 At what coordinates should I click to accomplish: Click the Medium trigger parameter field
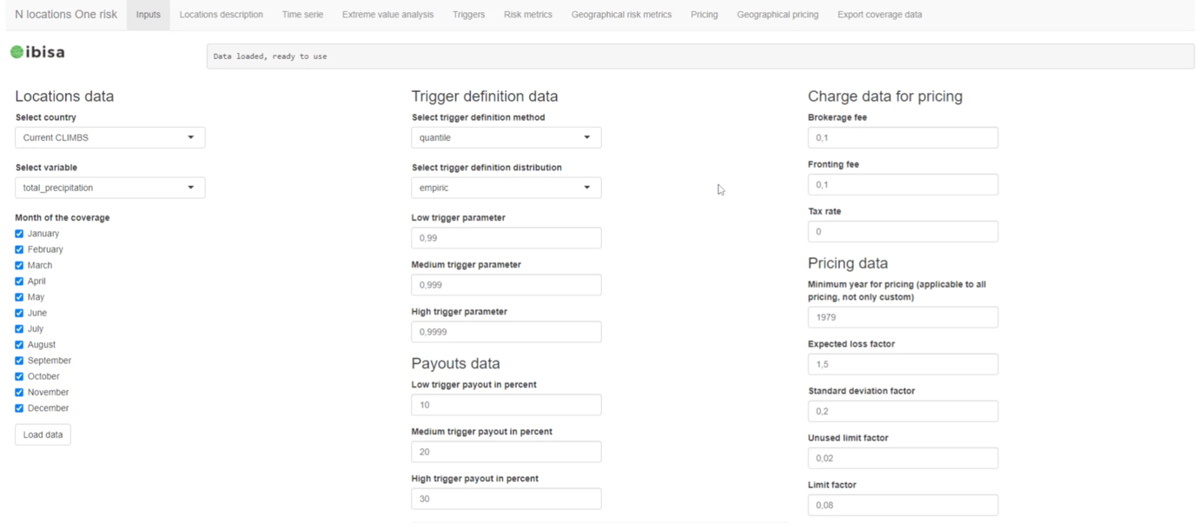coord(506,285)
